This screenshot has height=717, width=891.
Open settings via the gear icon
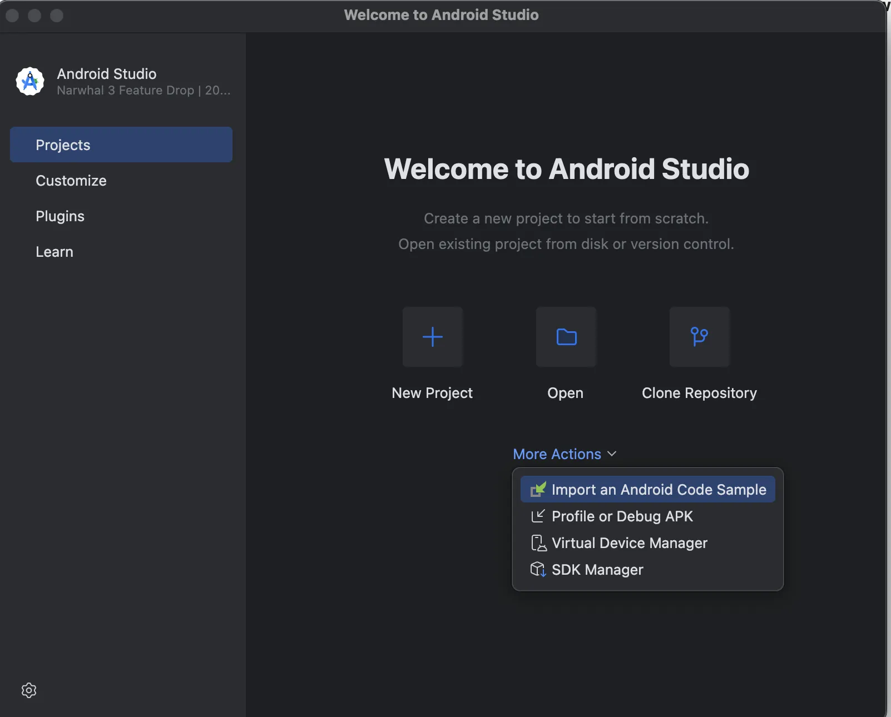pos(29,690)
